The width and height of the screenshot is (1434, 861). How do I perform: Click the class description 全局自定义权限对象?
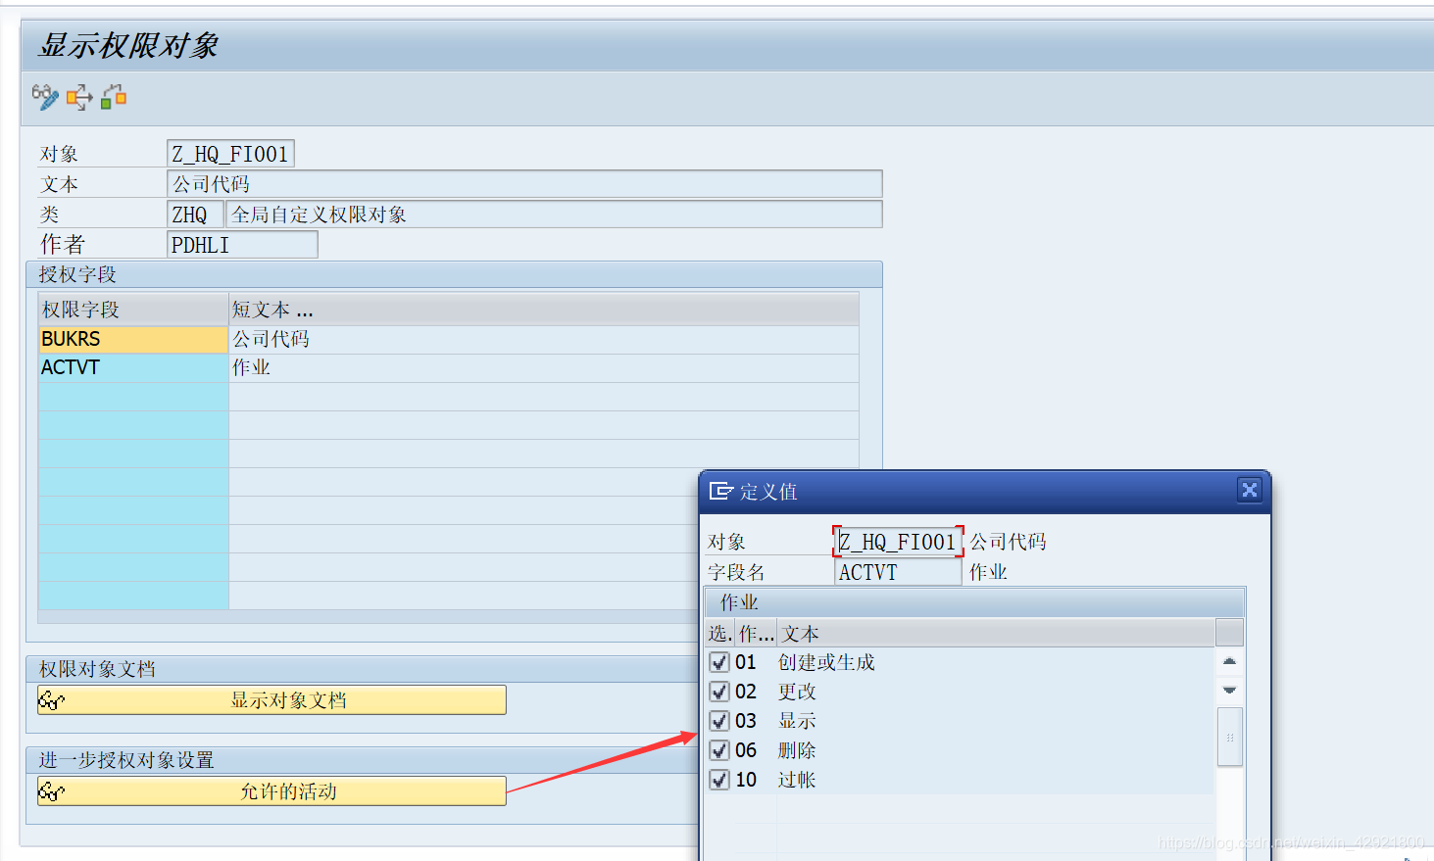(554, 215)
